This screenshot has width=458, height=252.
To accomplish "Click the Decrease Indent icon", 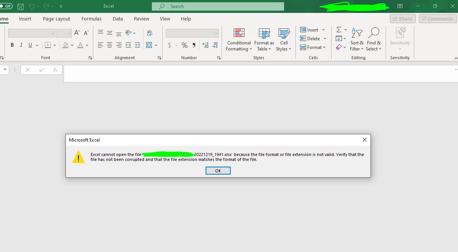I will tap(128, 45).
